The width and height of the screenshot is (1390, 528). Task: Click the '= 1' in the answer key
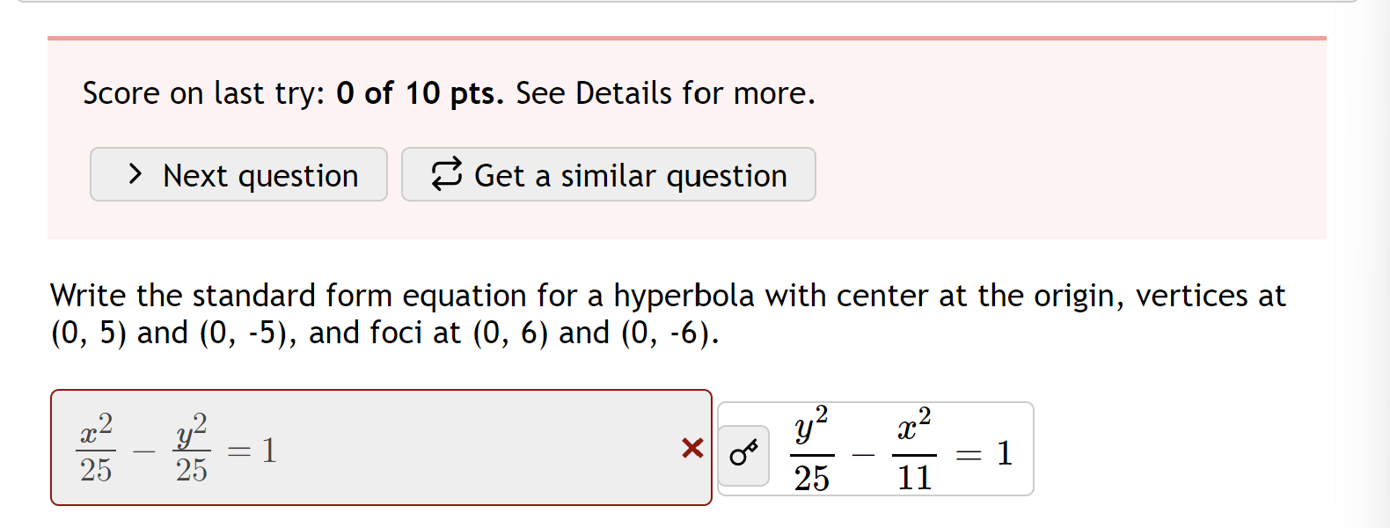pyautogui.click(x=984, y=453)
